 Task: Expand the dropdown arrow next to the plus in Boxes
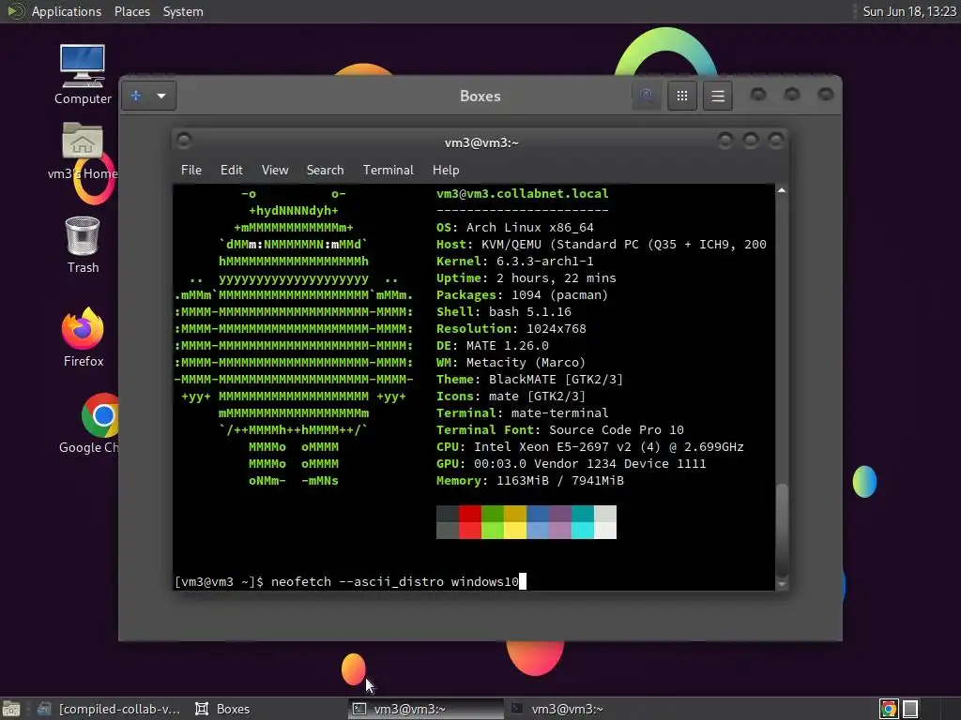(161, 96)
